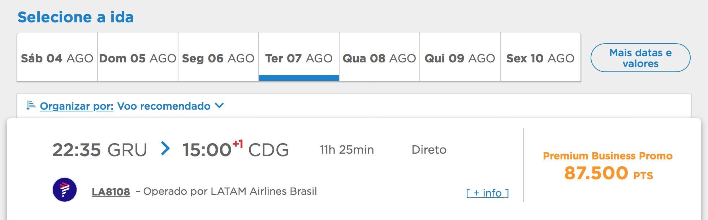Select the Sáb 04 AGO date tab
Screen dimensions: 708x220
tap(57, 57)
